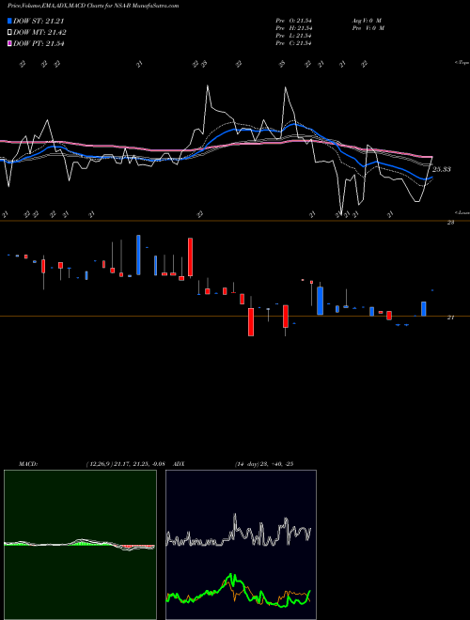The image size is (470, 620).
Task: Click the MACD values '(12,26,9) 21.17, 21.25, -0.08'
Action: click(x=125, y=464)
